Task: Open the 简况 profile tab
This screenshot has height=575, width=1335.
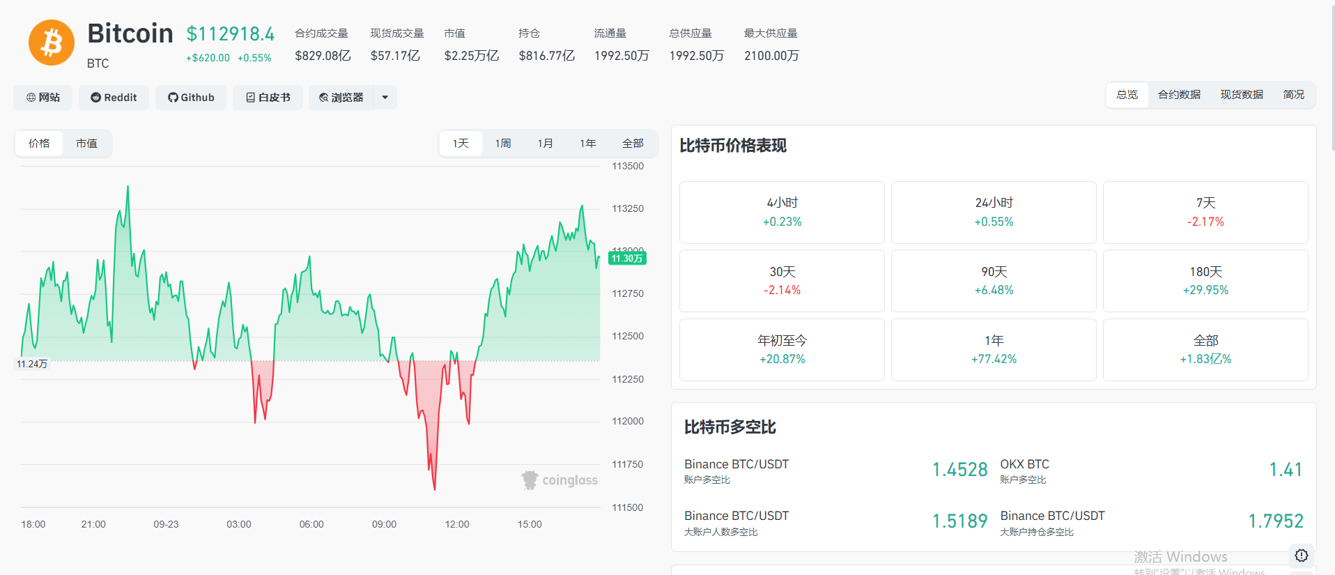Action: point(1294,95)
